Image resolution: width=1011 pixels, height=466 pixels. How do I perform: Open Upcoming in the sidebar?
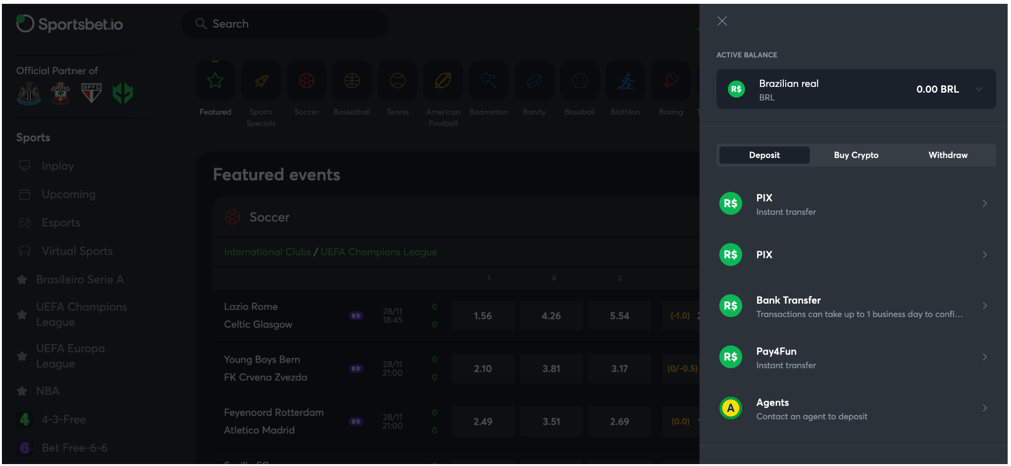point(57,194)
